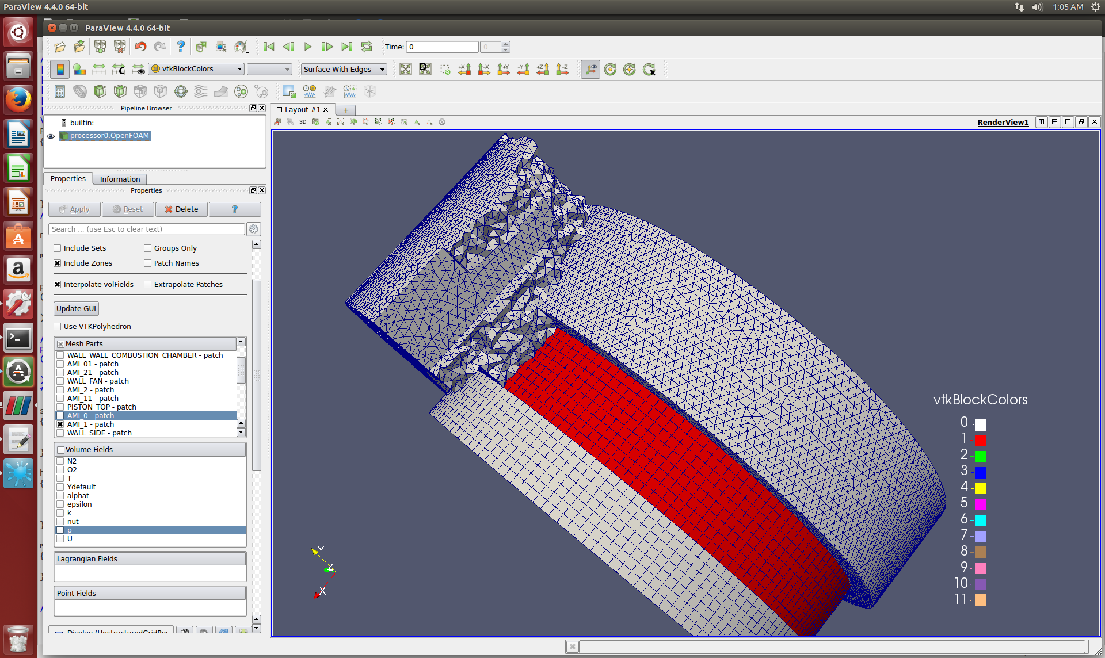Set view direction to +X
Viewport: 1105px width, 658px height.
point(464,70)
